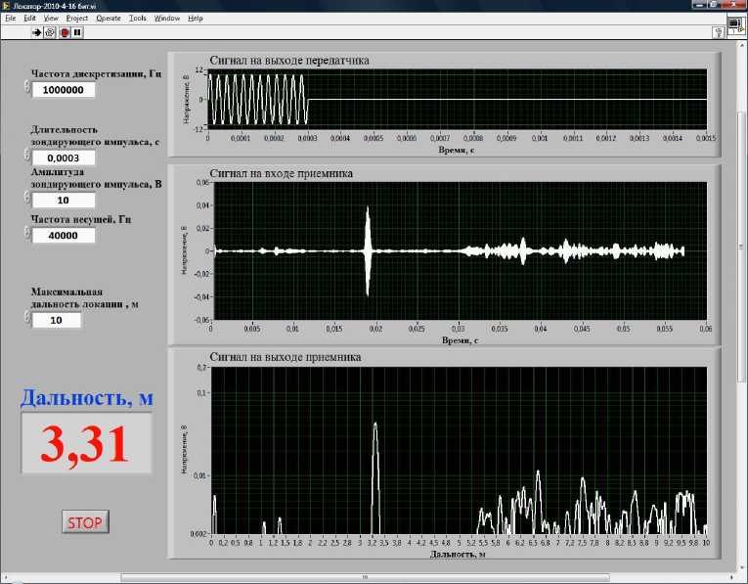This screenshot has height=584, width=748.
Task: Click the Run Continuously toolbar icon
Action: pyautogui.click(x=50, y=31)
